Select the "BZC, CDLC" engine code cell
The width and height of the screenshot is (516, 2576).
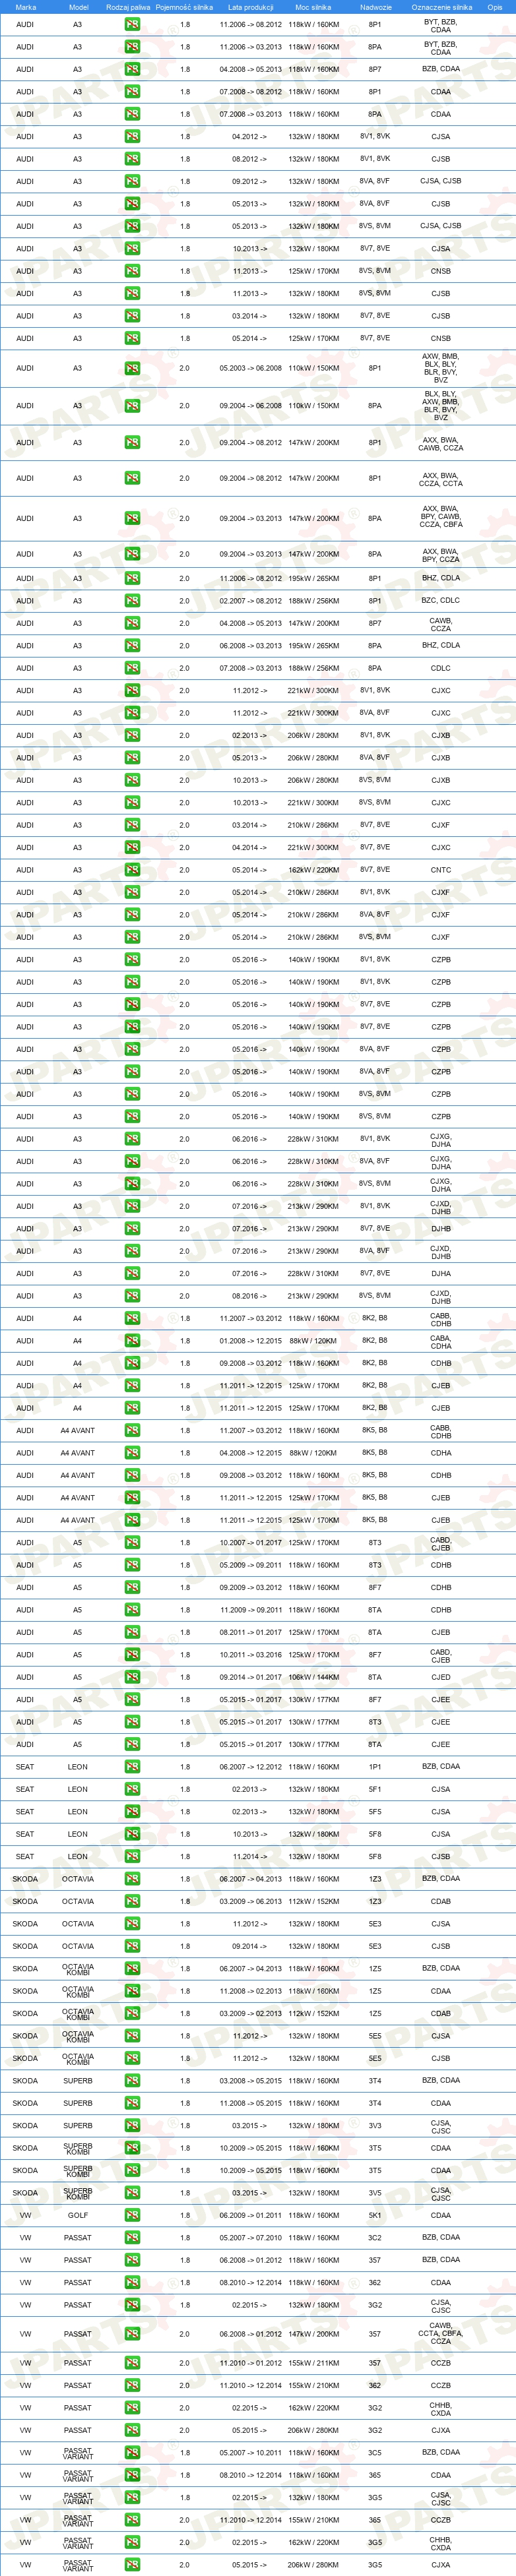point(441,601)
